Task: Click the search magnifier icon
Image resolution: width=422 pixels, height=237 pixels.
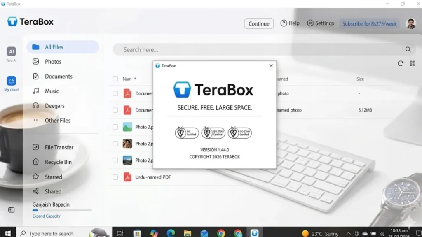Action: point(408,49)
